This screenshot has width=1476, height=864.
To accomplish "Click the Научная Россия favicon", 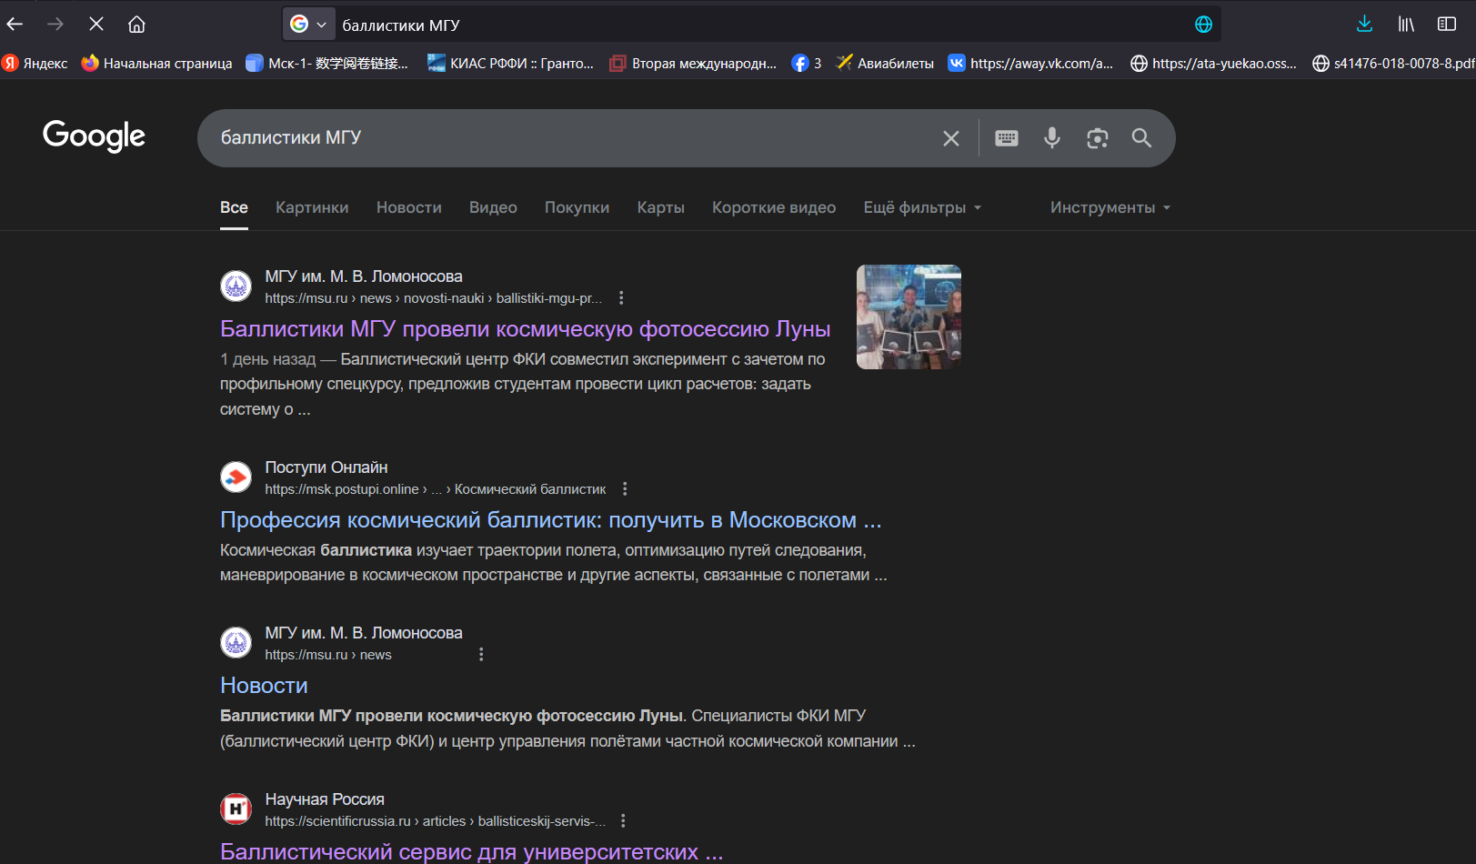I will pos(236,809).
